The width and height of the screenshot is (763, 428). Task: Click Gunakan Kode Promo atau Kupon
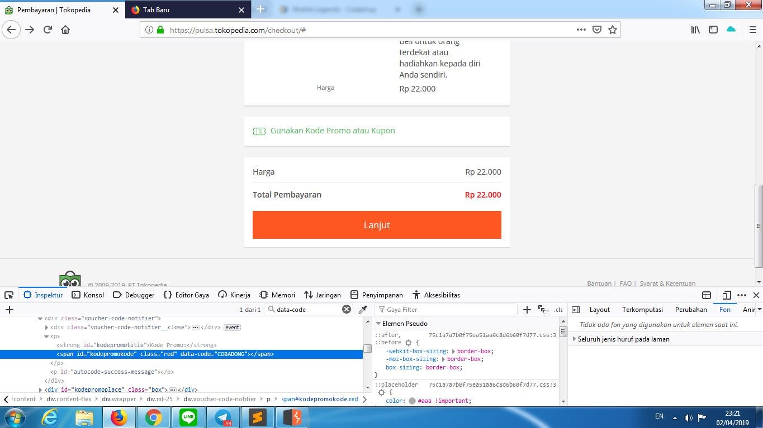coord(333,131)
